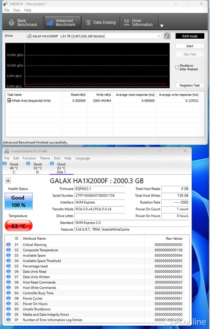Open the Function menu in CrystalDiskInfo

click(29, 158)
